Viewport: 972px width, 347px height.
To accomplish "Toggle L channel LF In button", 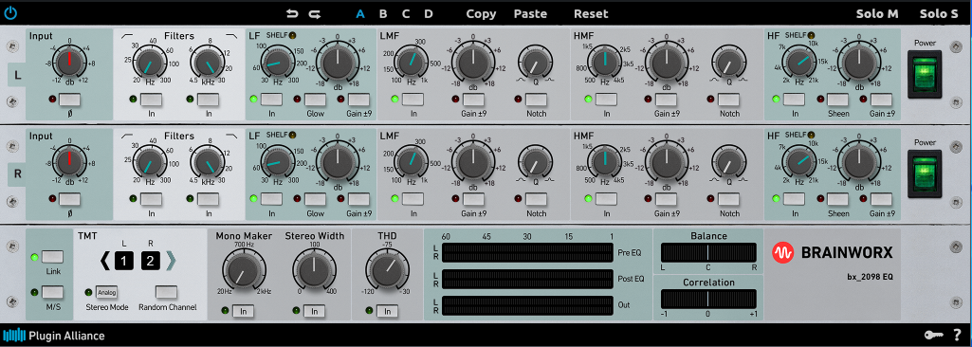I will click(271, 100).
